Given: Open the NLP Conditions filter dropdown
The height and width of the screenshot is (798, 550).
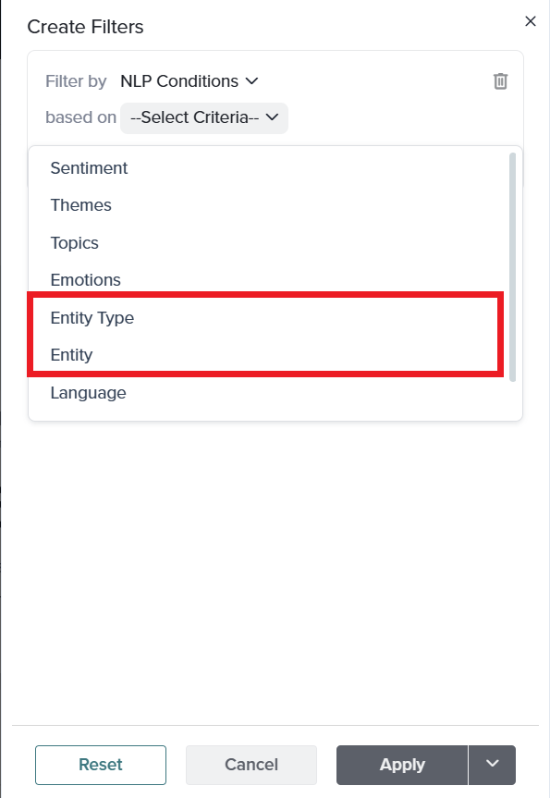Looking at the screenshot, I should coord(189,81).
